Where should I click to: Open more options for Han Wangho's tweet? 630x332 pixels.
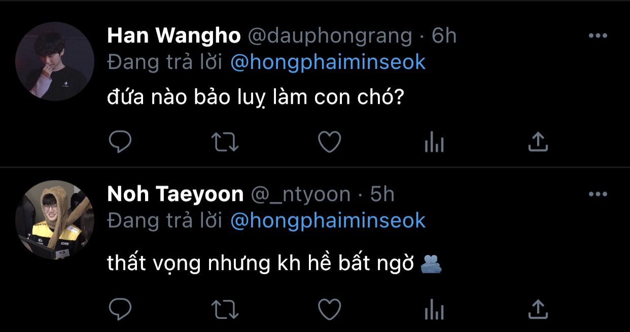598,36
